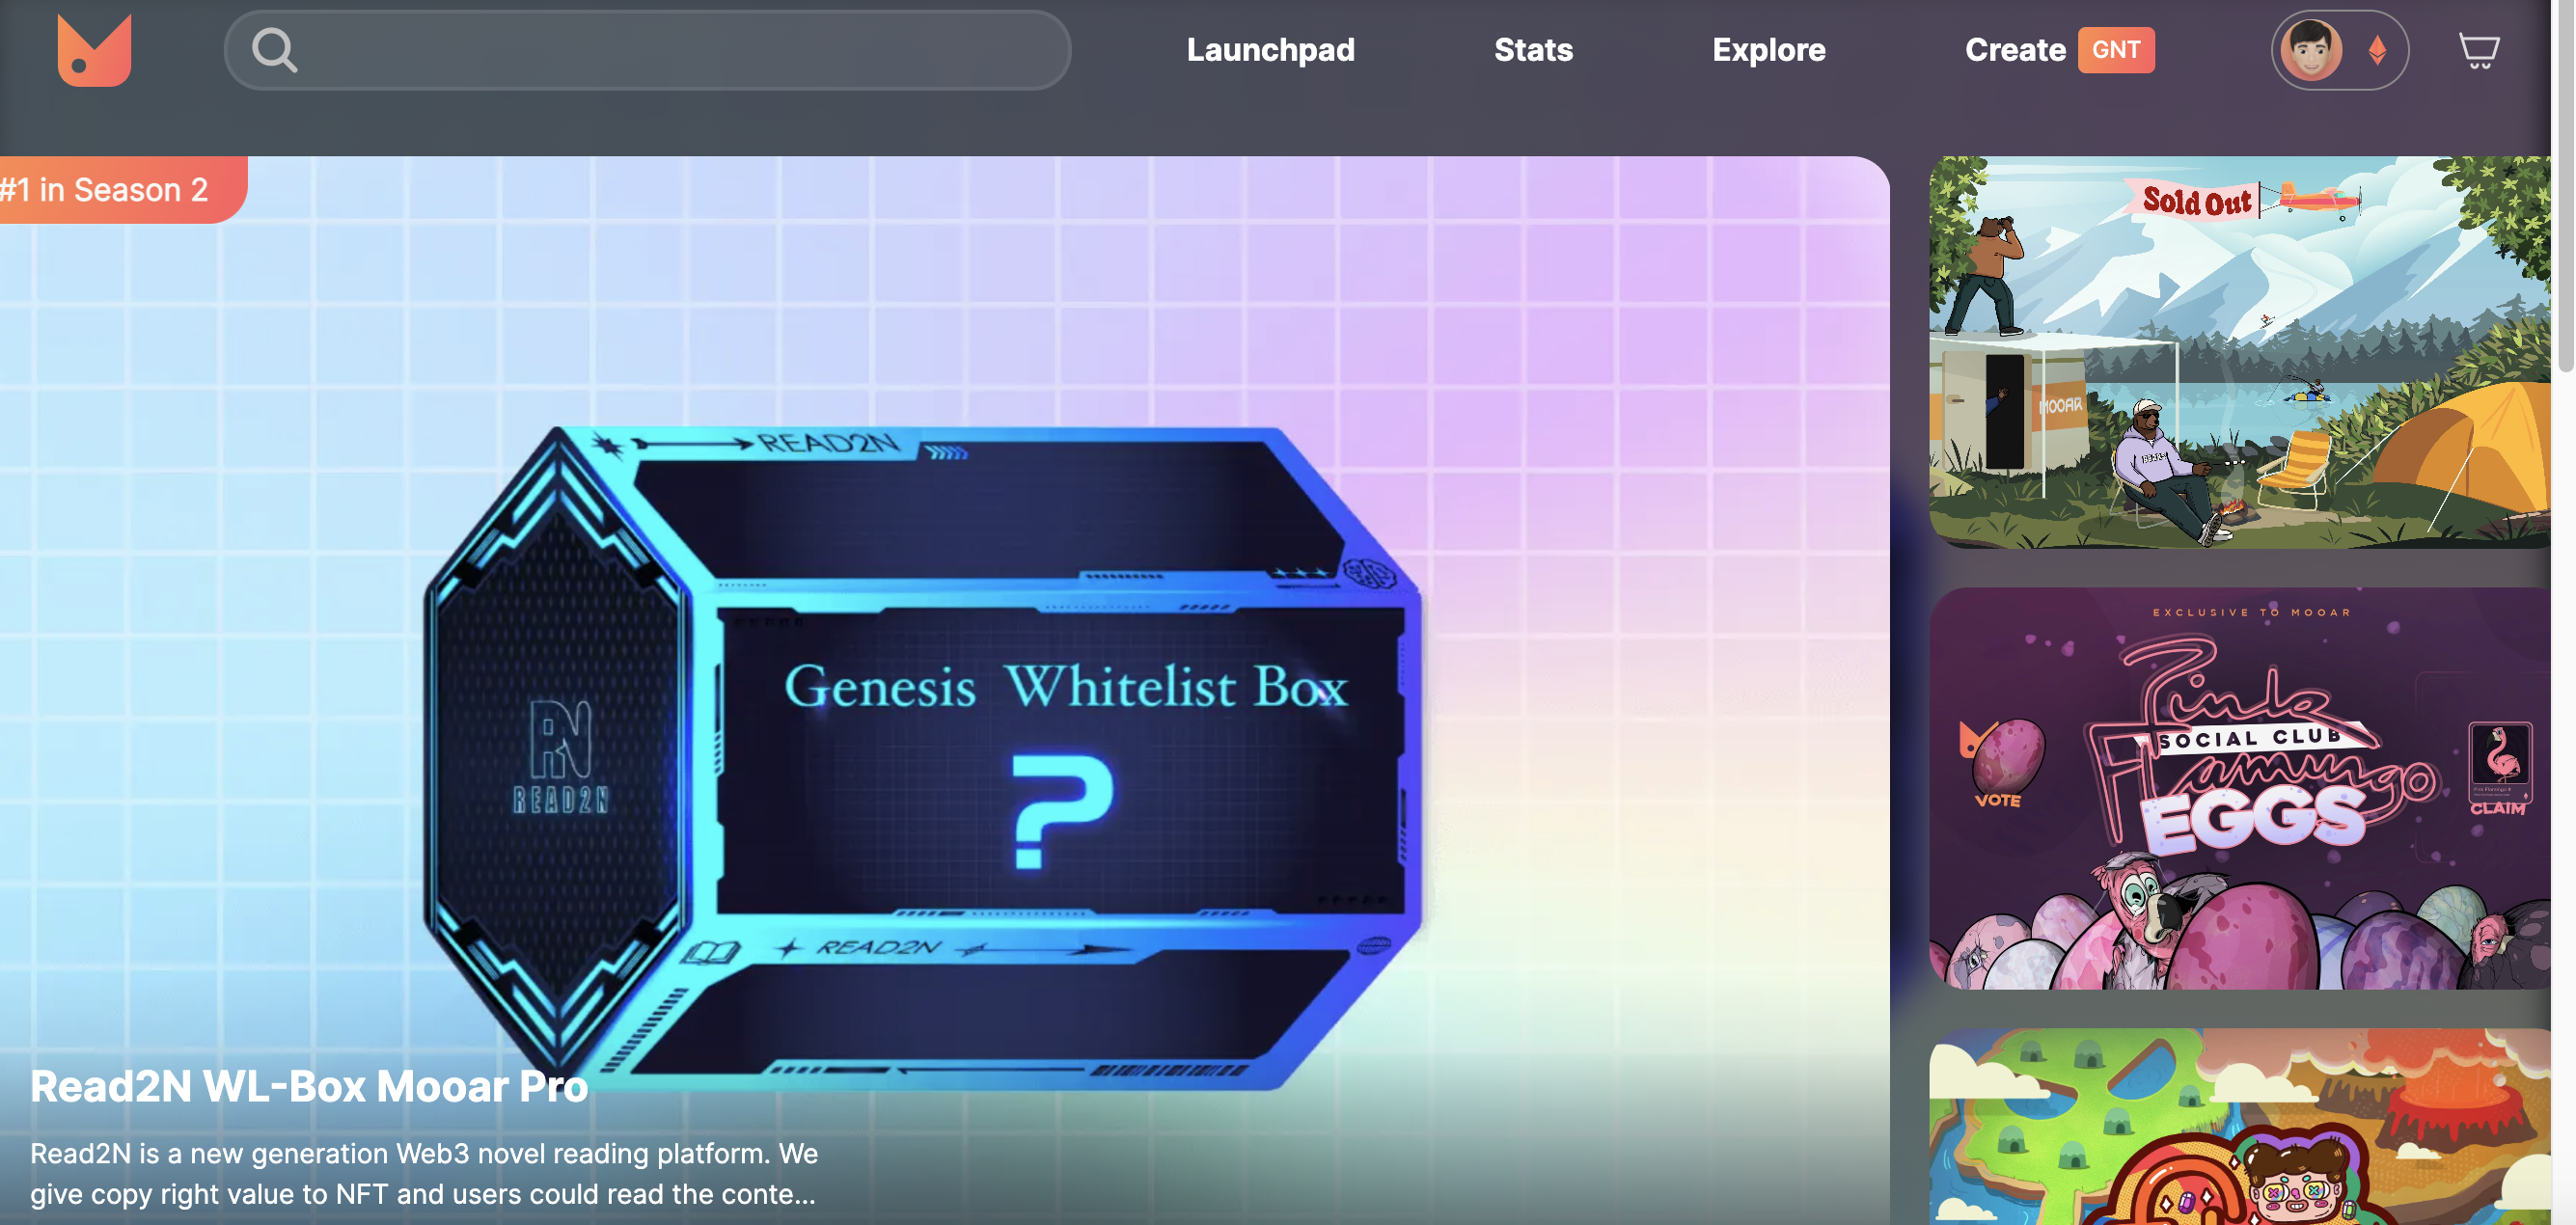2576x1225 pixels.
Task: Open the island map collection card
Action: pos(2240,1127)
